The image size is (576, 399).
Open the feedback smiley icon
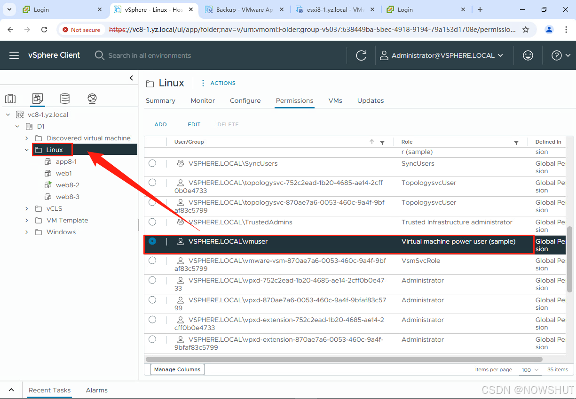point(528,55)
